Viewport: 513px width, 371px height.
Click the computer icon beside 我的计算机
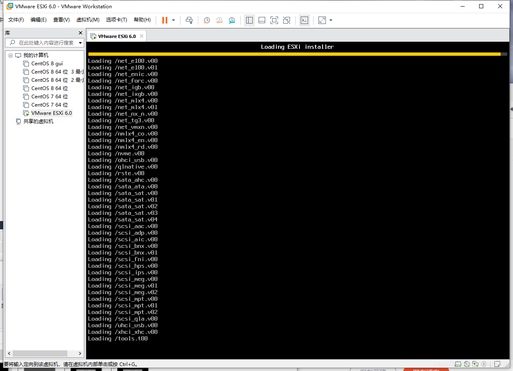pos(18,55)
